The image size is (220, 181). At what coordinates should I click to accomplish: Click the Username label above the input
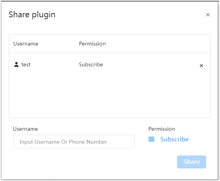pos(25,129)
